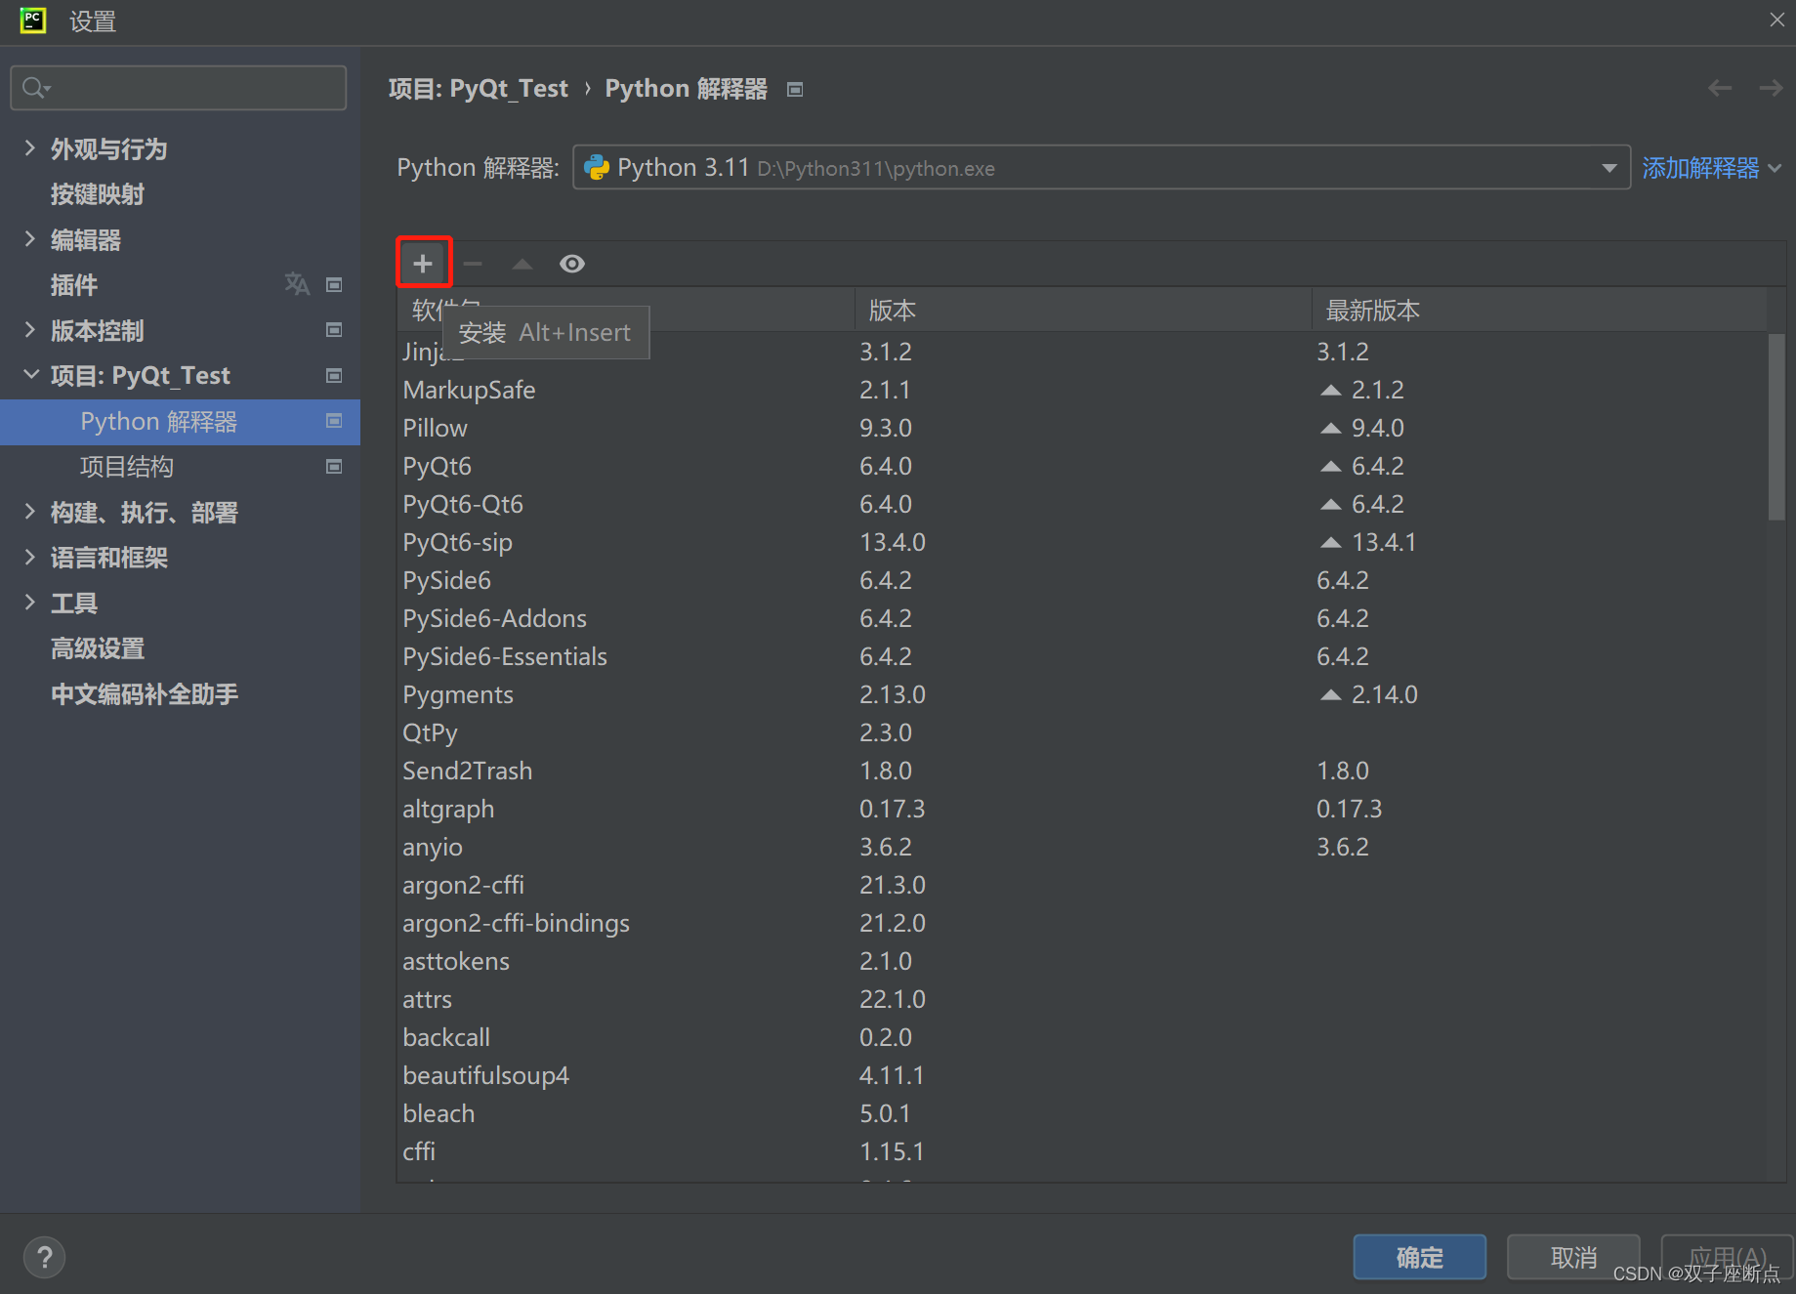Select 按键映射 in settings tree
Screen dimensions: 1796x1294
point(98,194)
